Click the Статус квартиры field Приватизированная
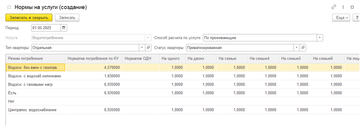Image resolution: width=362 pixels, height=130 pixels. [x=240, y=48]
